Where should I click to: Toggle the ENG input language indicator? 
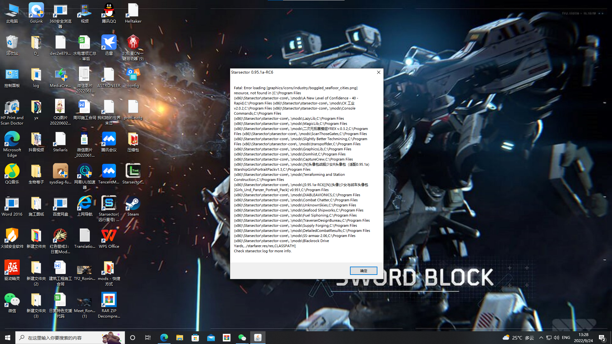click(566, 338)
